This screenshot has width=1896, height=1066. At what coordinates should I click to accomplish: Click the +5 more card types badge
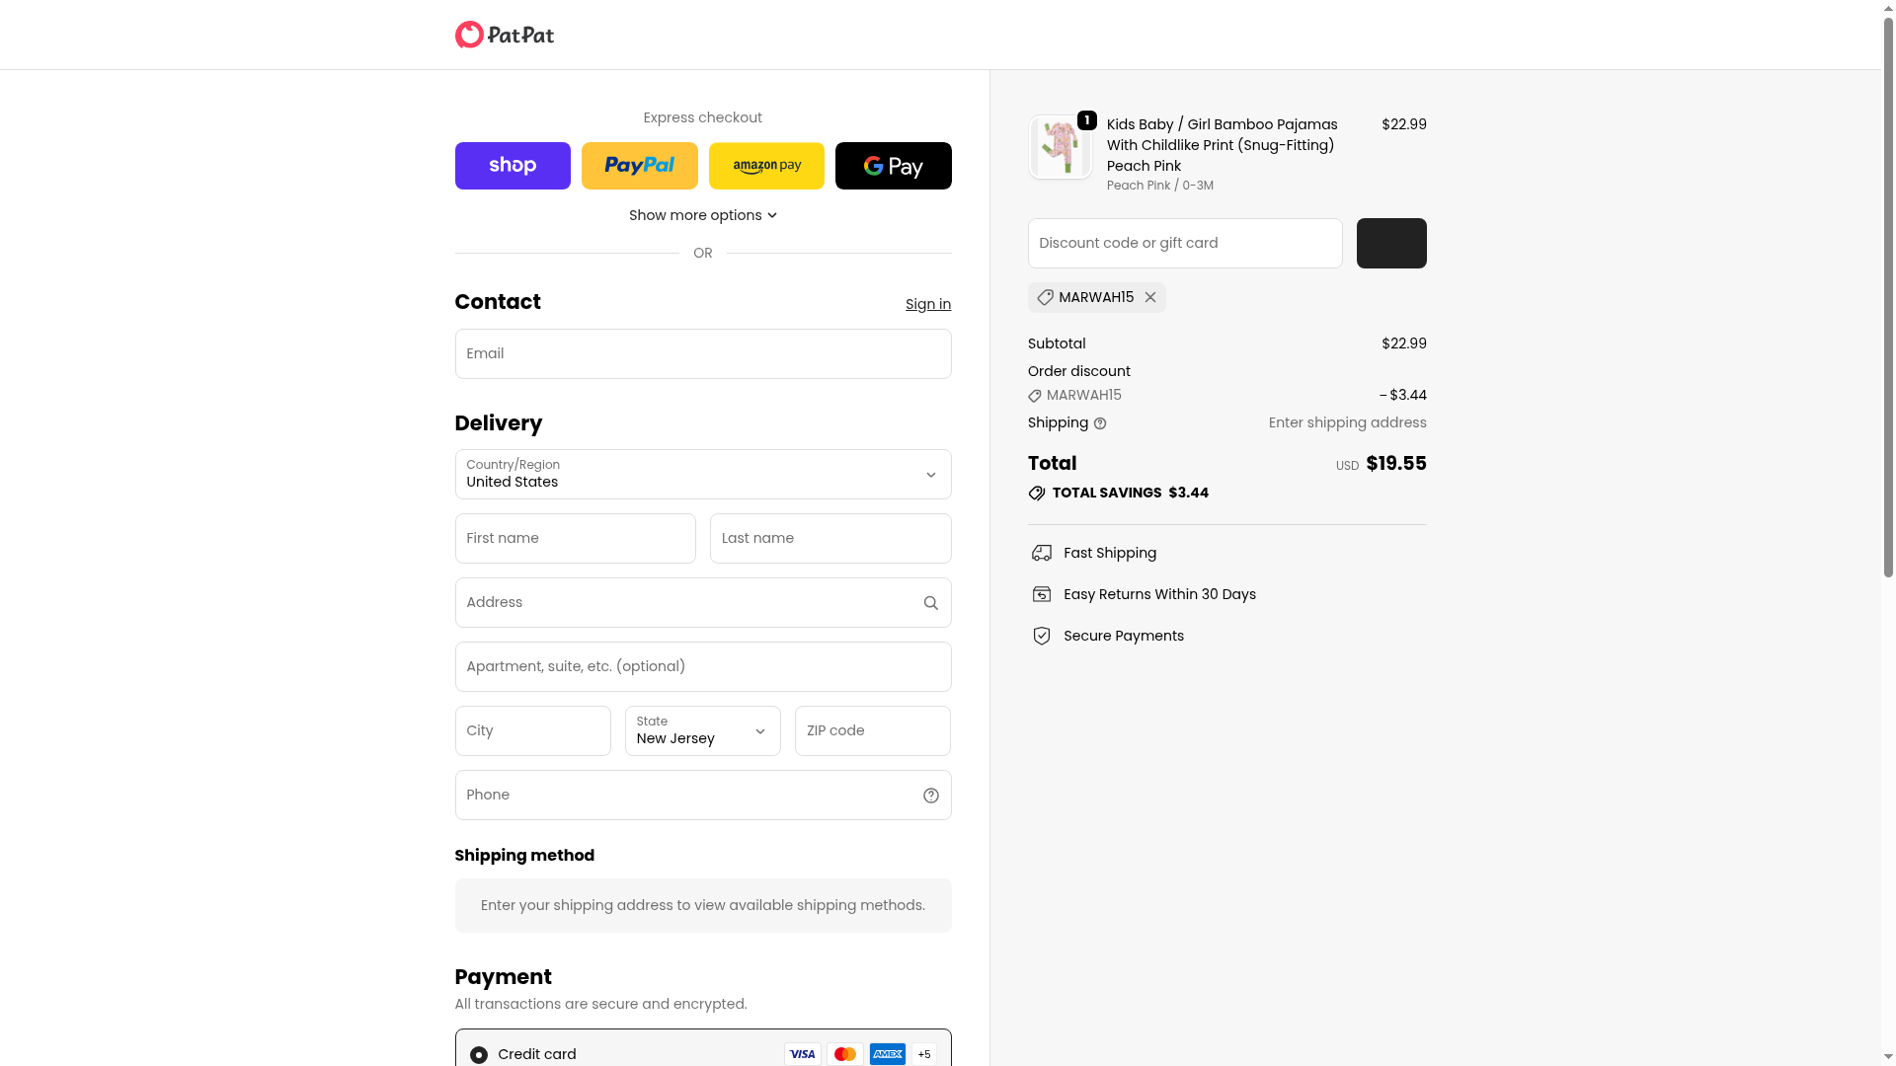click(x=924, y=1054)
